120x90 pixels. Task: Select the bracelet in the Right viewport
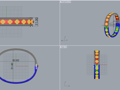click(97, 65)
